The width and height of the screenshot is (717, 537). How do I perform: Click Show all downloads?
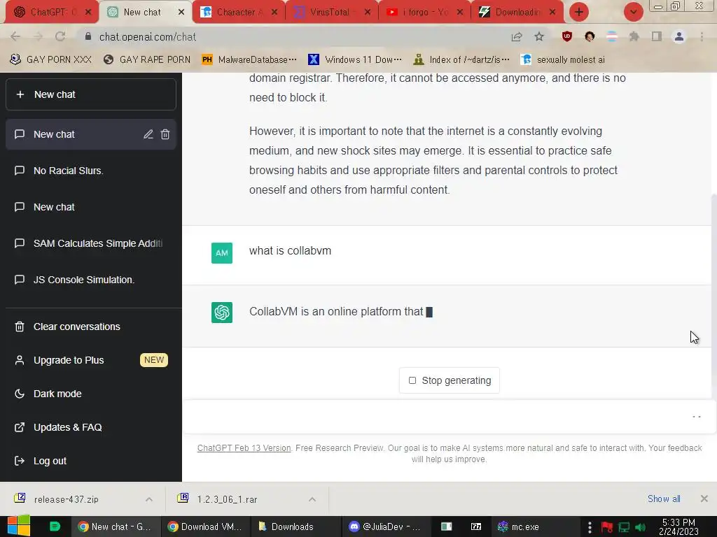pos(664,499)
